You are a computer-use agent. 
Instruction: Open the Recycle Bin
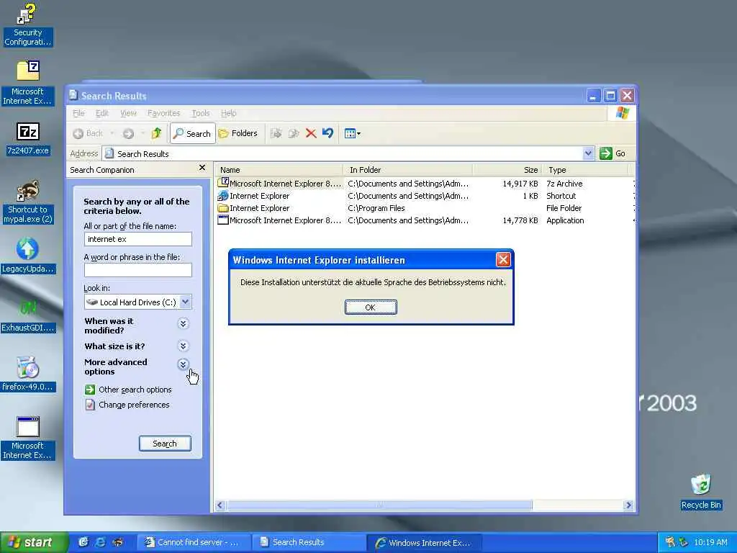[701, 492]
